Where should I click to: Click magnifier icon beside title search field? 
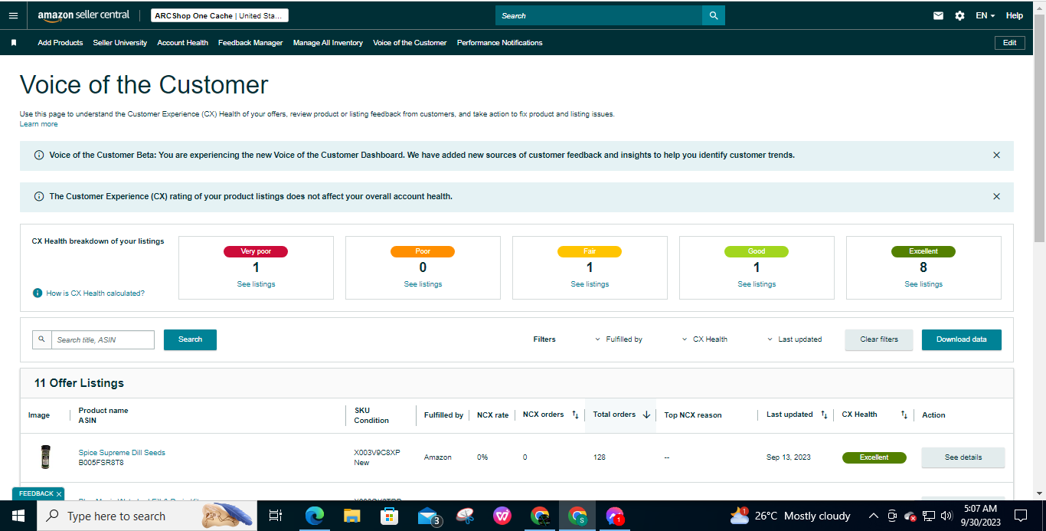41,339
